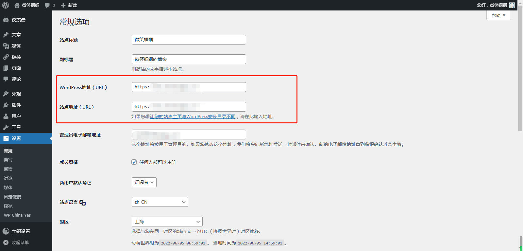523x251 pixels.
Task: Open the 阅读 settings submenu
Action: coord(8,169)
